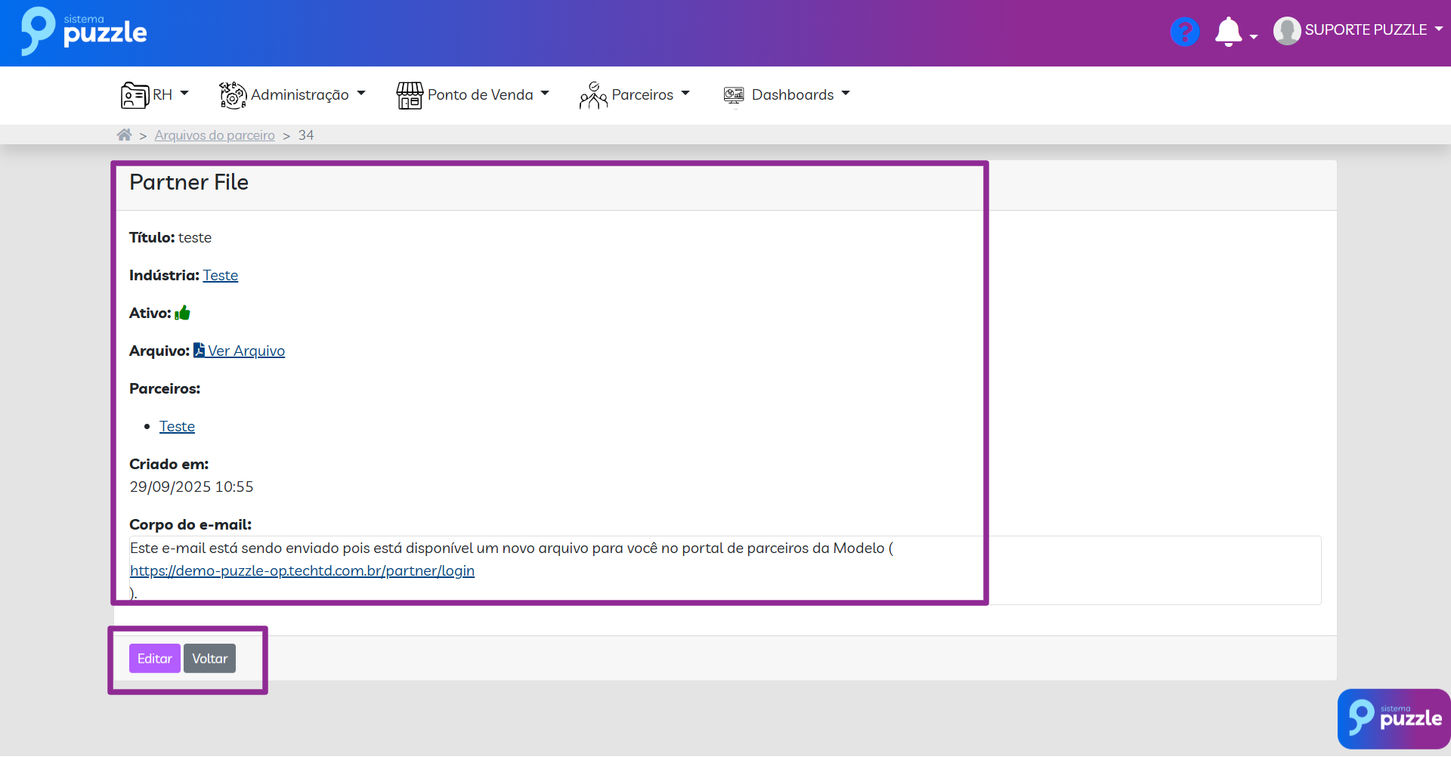
Task: Click the RH ID card icon
Action: pos(135,95)
